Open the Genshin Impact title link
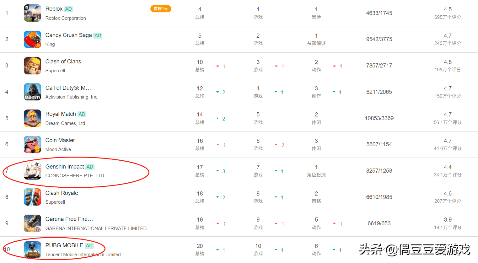This screenshot has width=478, height=263. point(65,167)
